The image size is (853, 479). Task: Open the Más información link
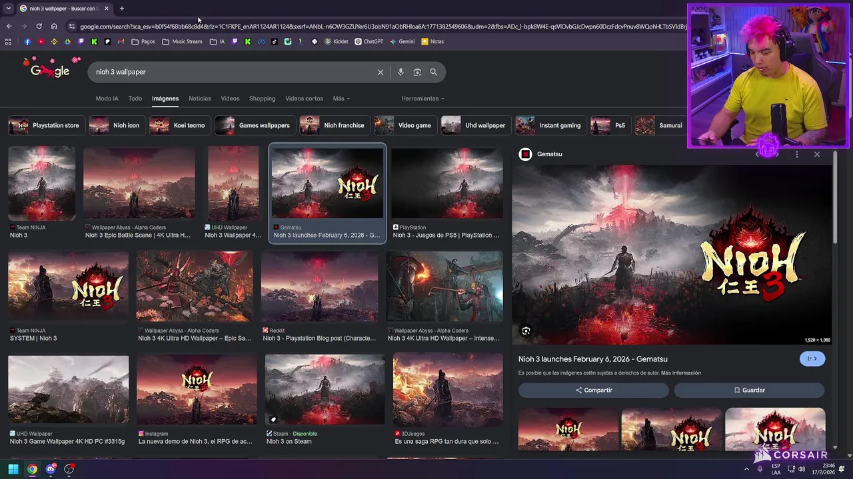click(680, 373)
